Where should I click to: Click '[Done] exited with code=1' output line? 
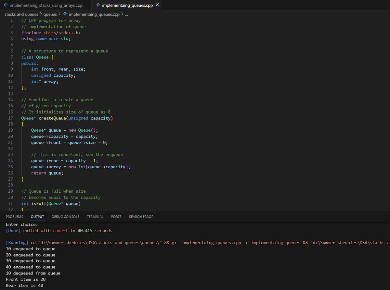coord(59,231)
